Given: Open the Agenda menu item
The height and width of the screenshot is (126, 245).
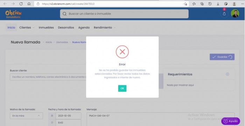Looking at the screenshot, I should (84, 28).
